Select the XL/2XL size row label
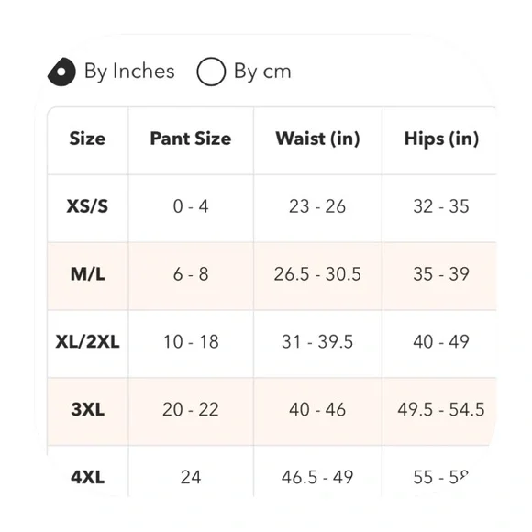 click(87, 341)
